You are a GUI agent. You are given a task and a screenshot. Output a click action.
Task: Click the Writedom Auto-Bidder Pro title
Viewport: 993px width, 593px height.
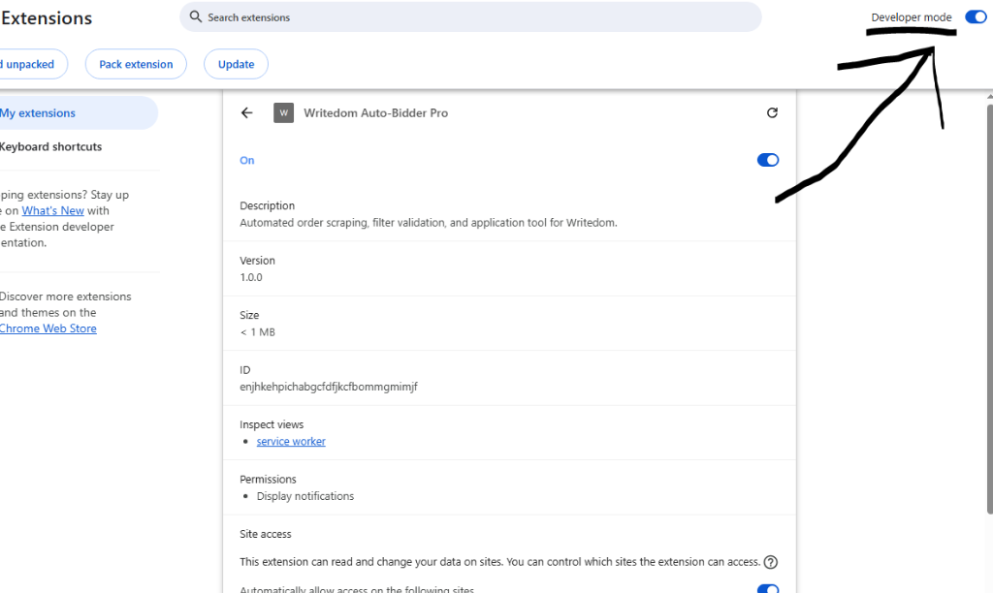coord(375,112)
